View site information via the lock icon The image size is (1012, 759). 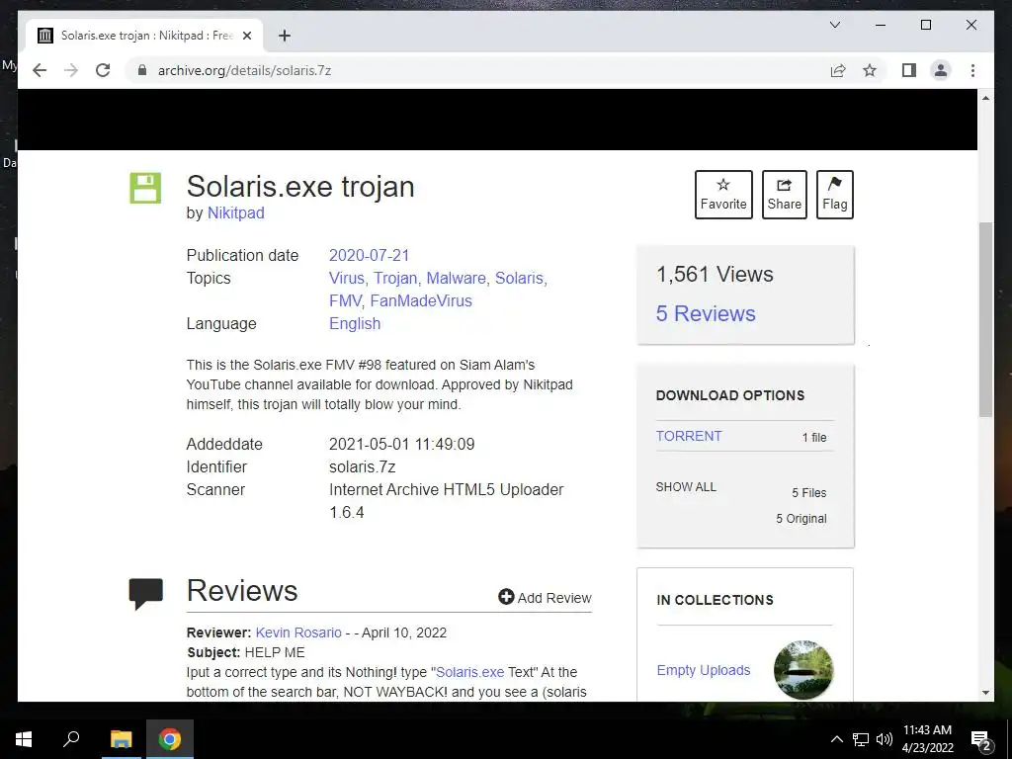(x=142, y=70)
